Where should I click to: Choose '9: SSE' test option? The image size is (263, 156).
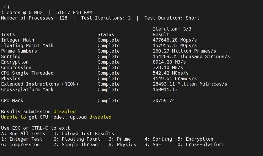pyautogui.click(x=153, y=145)
